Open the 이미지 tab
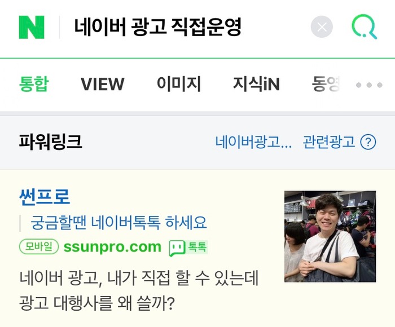The image size is (395, 327). pos(179,84)
